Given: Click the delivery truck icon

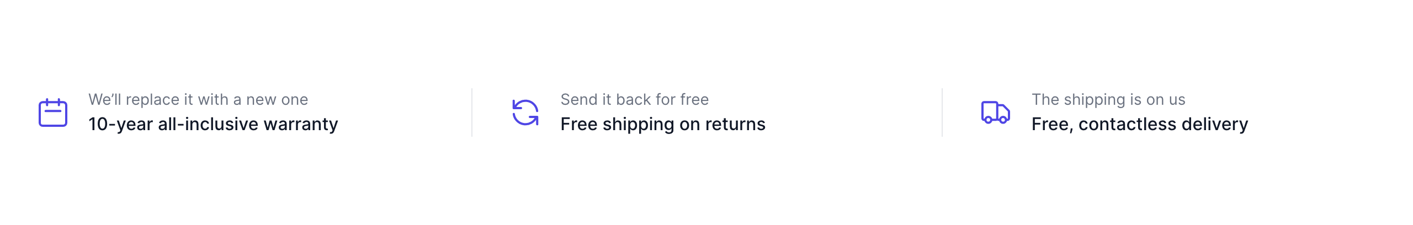Looking at the screenshot, I should tap(995, 113).
